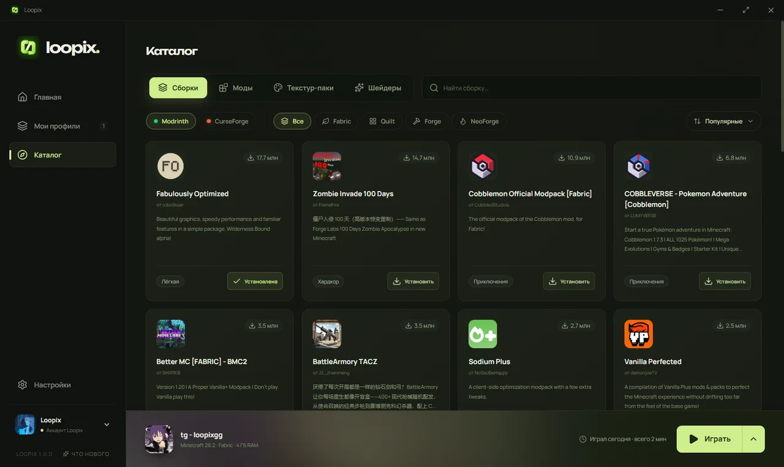Open Настройки settings
Image resolution: width=784 pixels, height=467 pixels.
(62, 385)
